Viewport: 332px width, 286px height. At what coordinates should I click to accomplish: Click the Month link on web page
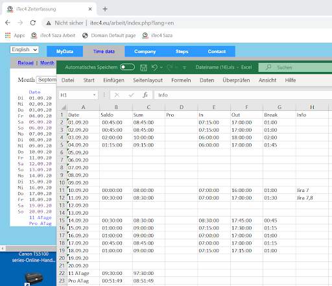(47, 63)
